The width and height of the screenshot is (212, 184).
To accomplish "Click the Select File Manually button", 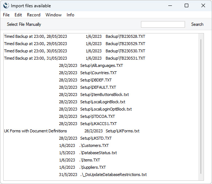I will coord(24,24).
